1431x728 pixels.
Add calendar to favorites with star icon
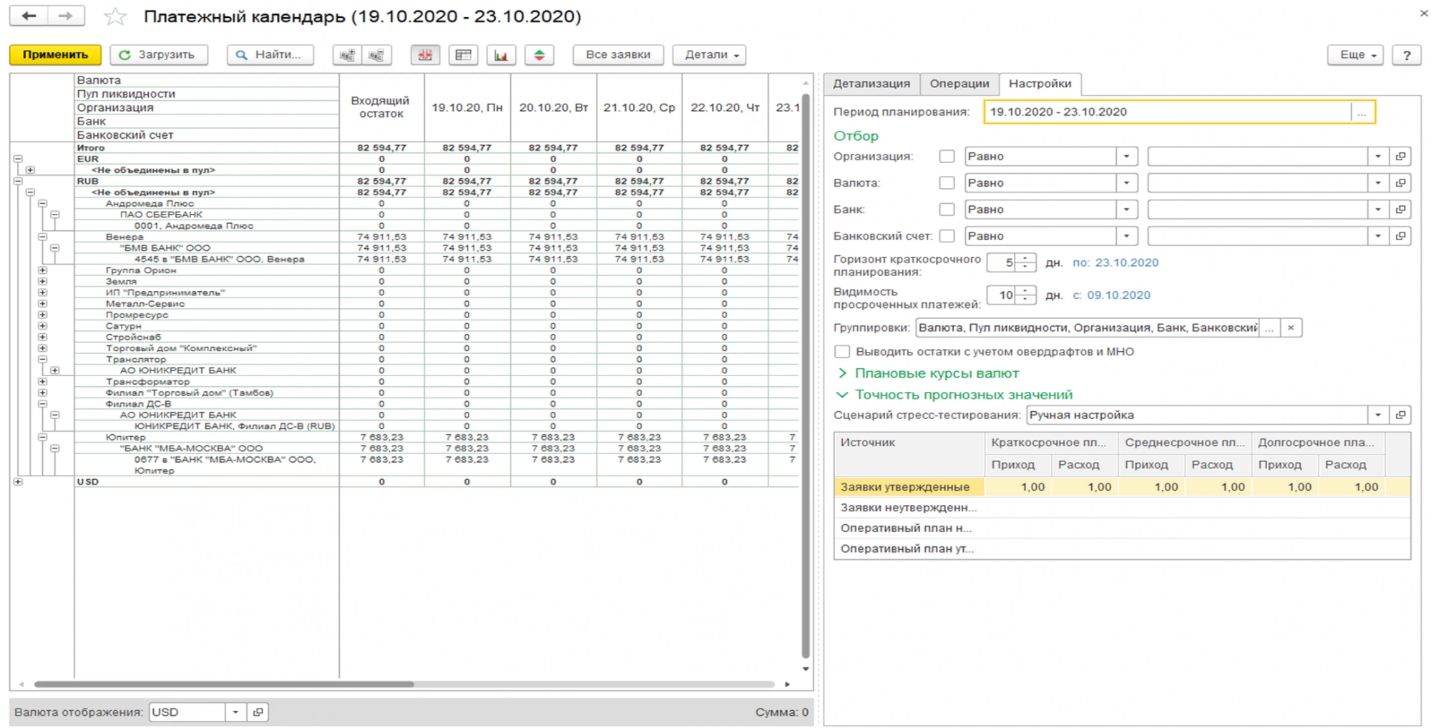[115, 16]
